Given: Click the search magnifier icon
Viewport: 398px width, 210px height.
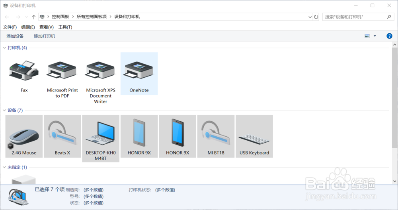Looking at the screenshot, I should (x=389, y=17).
